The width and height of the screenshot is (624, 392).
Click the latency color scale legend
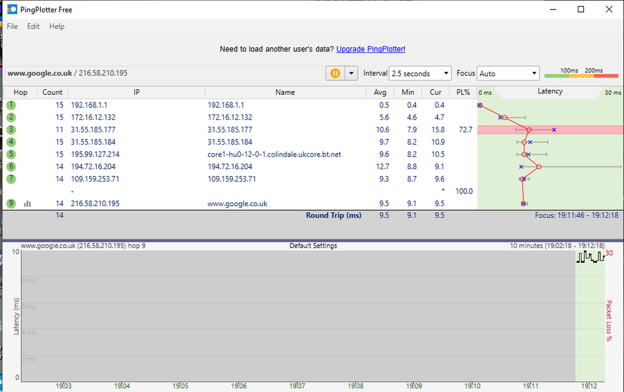(x=582, y=73)
